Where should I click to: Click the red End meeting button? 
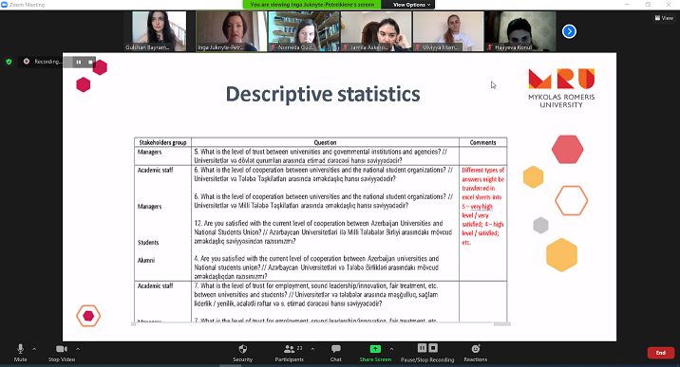point(660,353)
